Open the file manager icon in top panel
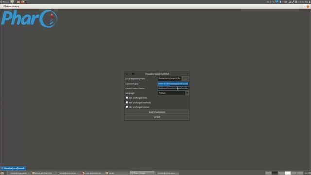311x175 pixels. (x=18, y=2)
